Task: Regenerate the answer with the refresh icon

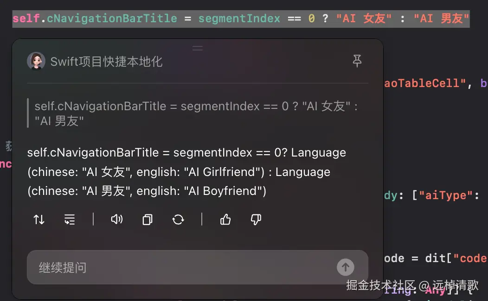Action: pyautogui.click(x=178, y=219)
